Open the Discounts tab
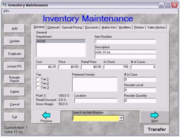Viewport: 180px width, 137px height. [x=92, y=27]
